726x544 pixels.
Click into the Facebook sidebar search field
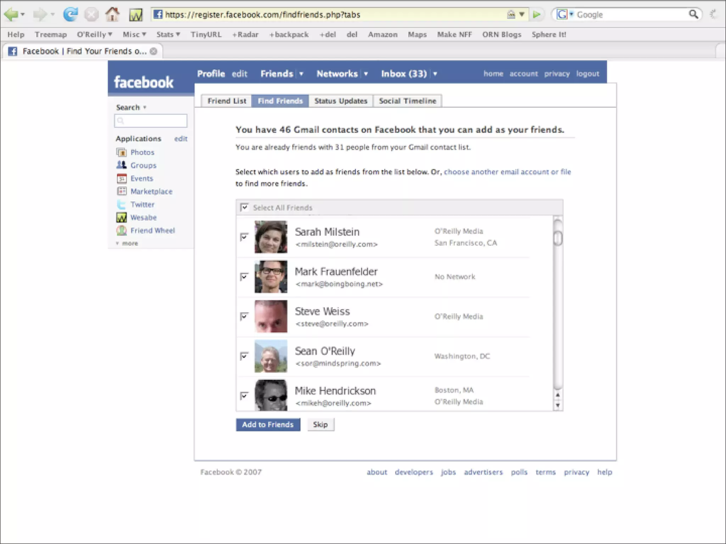[x=151, y=121]
